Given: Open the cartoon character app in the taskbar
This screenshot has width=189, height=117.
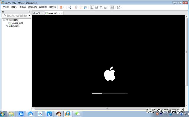Looking at the screenshot, I should pos(58,114).
